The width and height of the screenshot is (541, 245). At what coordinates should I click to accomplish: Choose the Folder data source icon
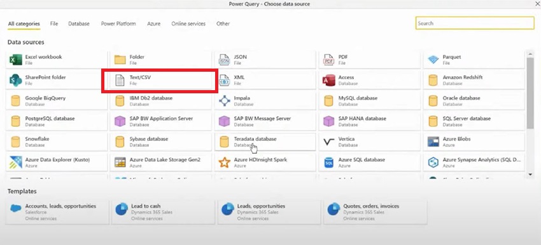pyautogui.click(x=120, y=60)
